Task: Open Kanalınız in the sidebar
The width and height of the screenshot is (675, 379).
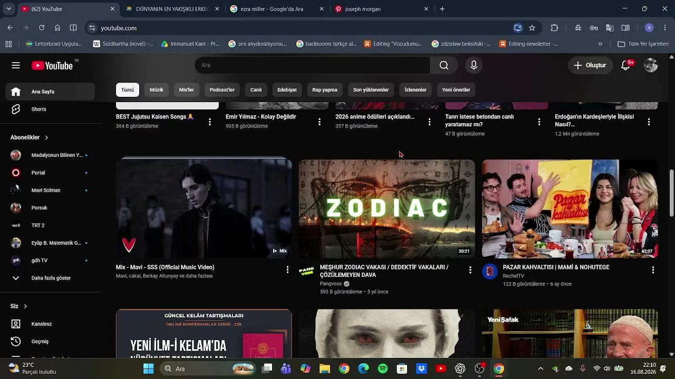Action: coord(51,324)
